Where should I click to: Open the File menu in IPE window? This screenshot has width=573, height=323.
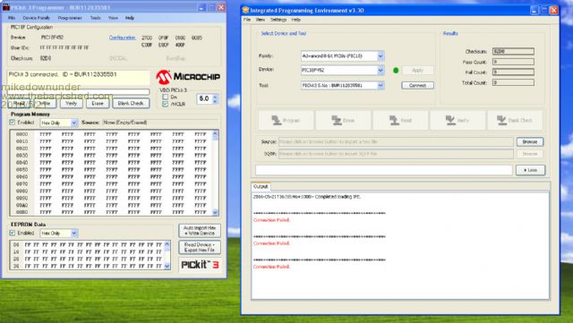tap(247, 20)
